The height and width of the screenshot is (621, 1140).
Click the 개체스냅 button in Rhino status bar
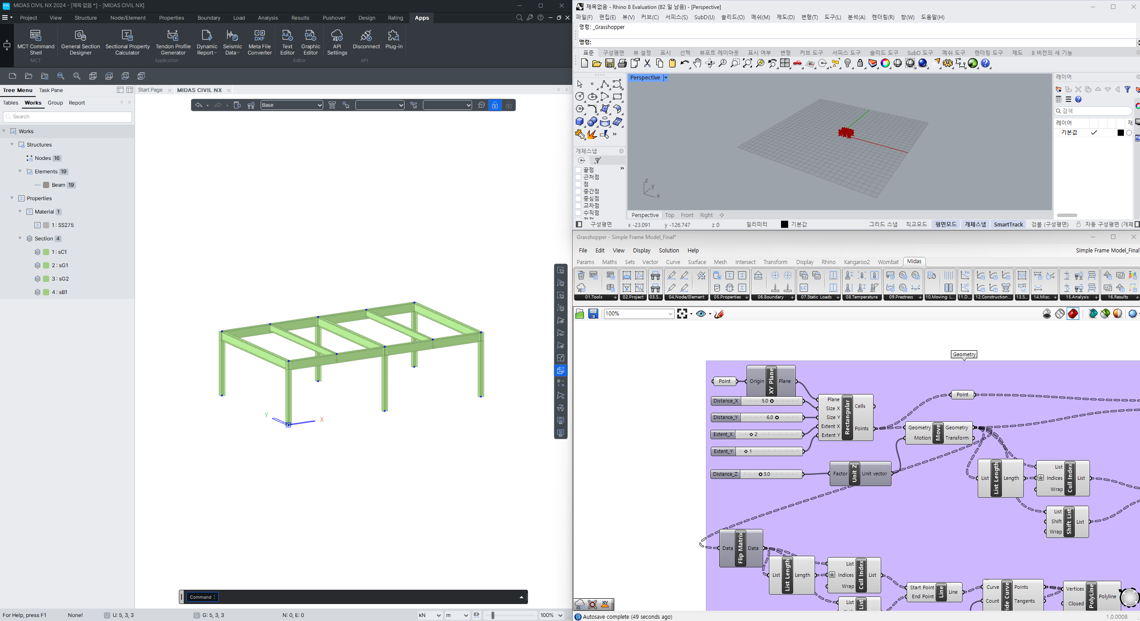(976, 224)
